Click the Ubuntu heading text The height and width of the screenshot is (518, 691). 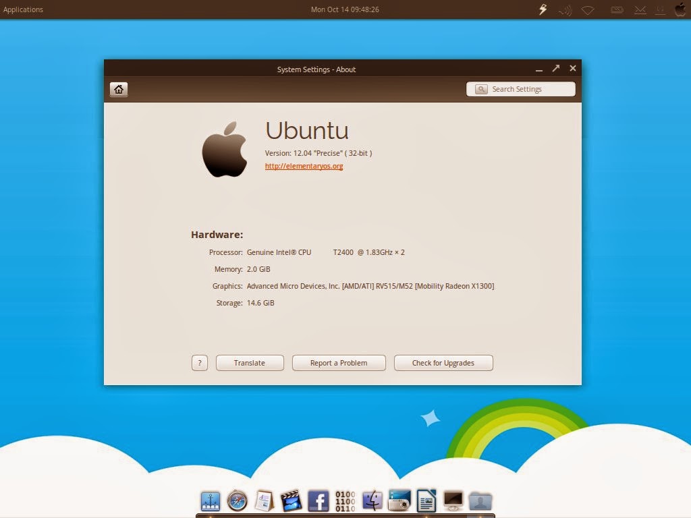point(307,130)
